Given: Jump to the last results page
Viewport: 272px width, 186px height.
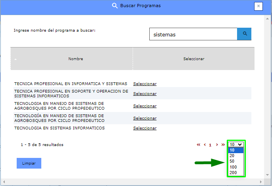Looking at the screenshot, I should tap(223, 145).
